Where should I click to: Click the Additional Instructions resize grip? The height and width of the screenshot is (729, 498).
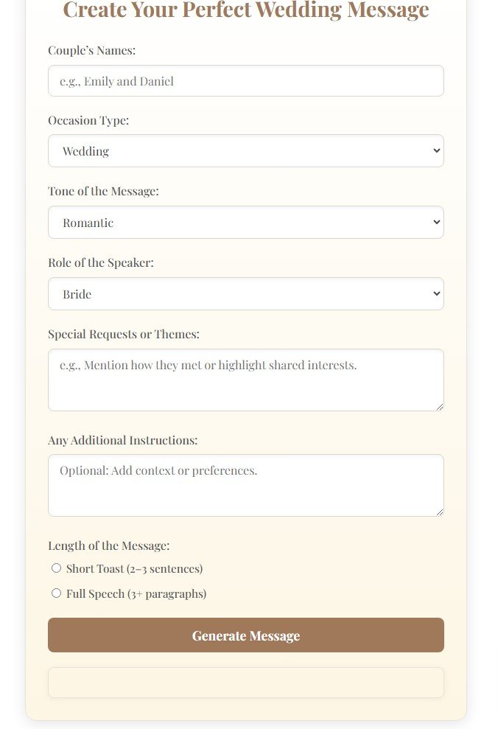(x=441, y=513)
